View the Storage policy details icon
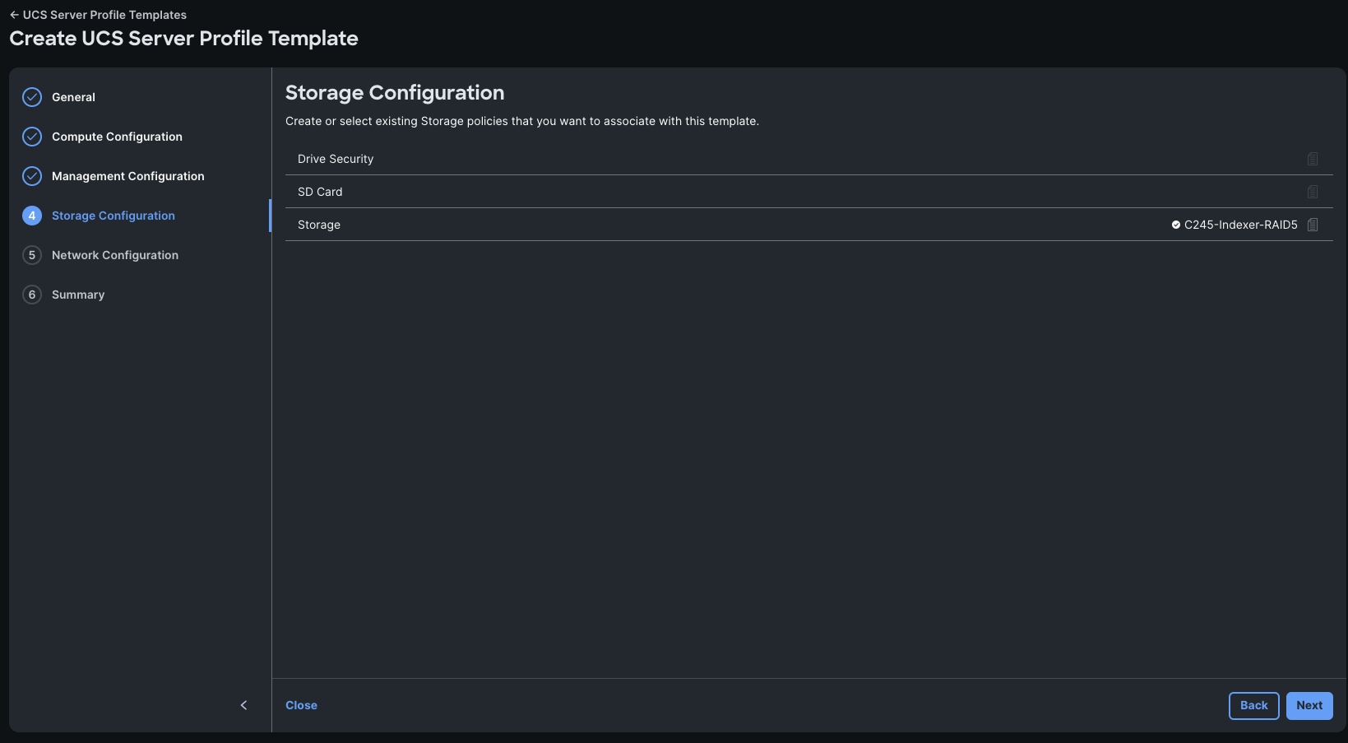The image size is (1348, 743). [1313, 224]
